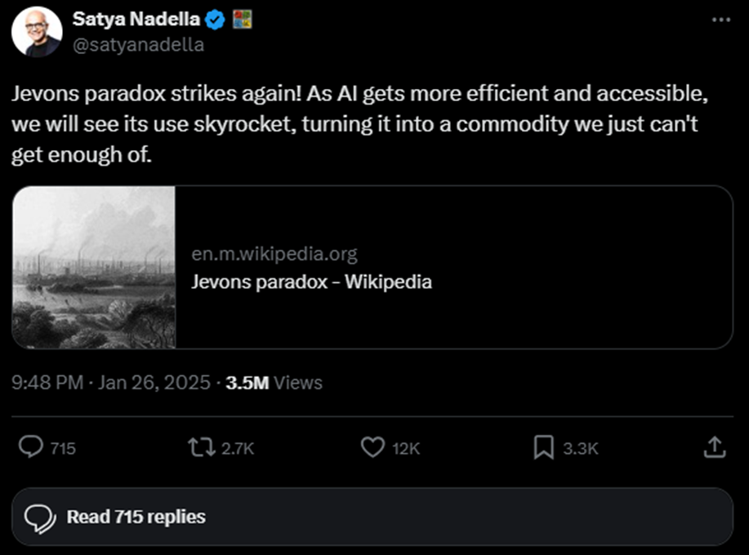Click the blue verified checkmark badge
This screenshot has width=749, height=555.
point(215,20)
